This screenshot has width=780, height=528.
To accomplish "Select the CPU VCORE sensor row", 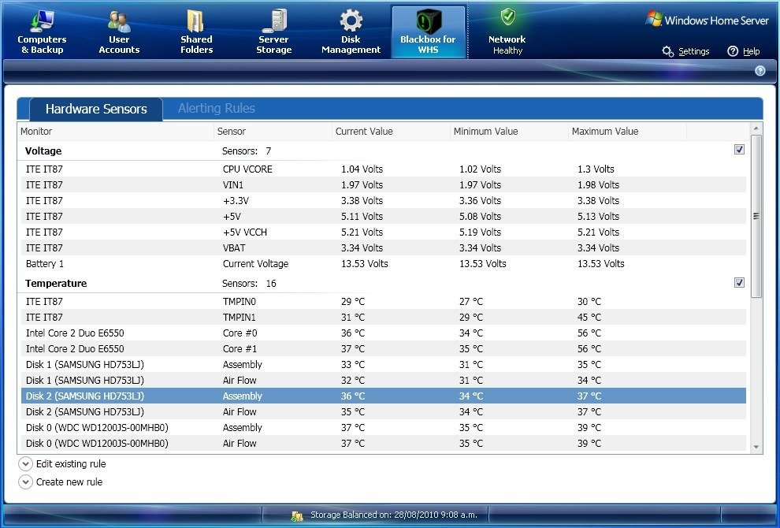I will (x=384, y=169).
